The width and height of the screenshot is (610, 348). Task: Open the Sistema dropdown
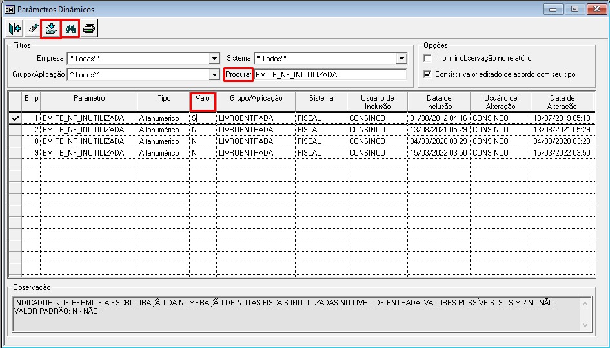click(402, 59)
